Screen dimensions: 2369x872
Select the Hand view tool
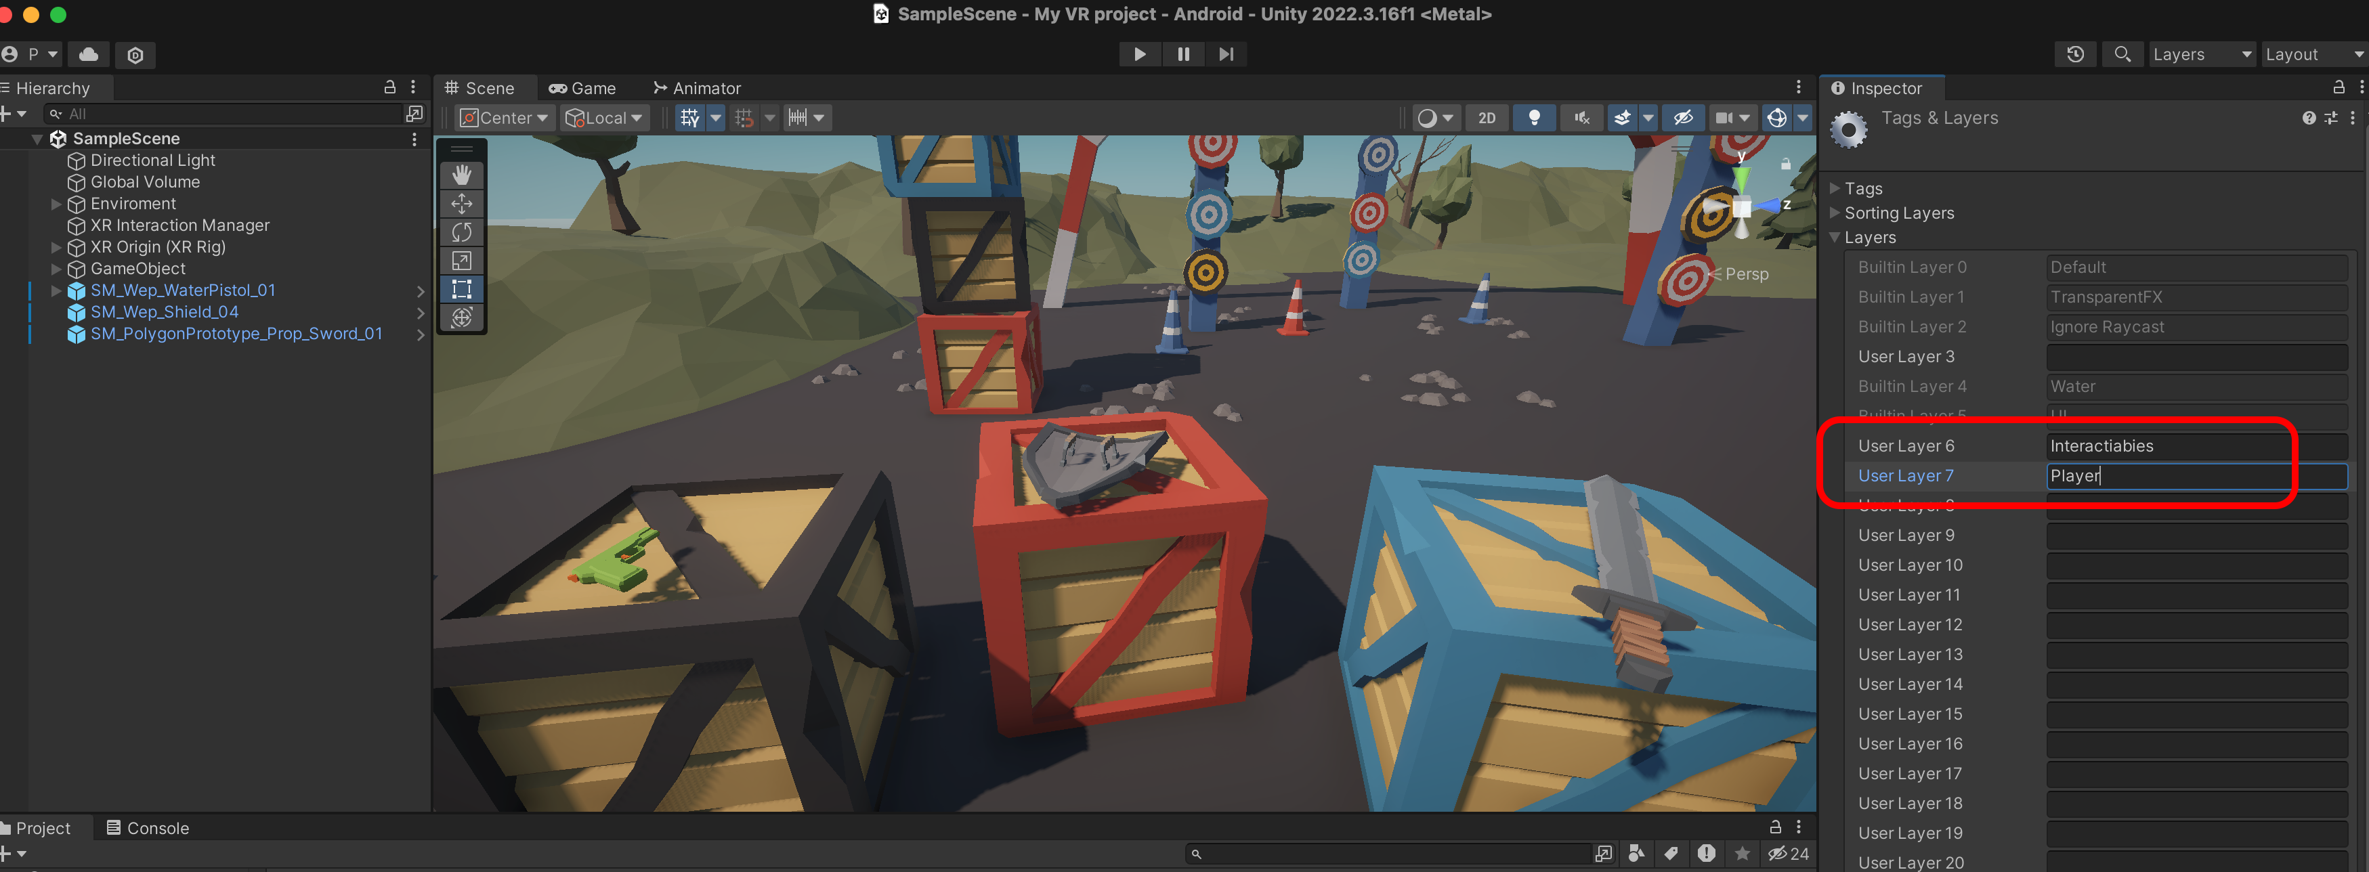pos(462,175)
